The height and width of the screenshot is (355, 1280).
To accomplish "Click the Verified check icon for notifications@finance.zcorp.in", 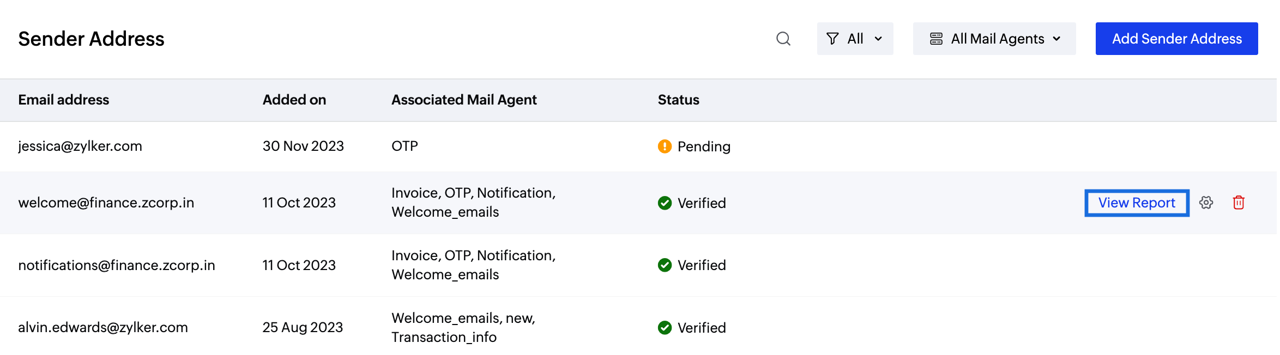I will 665,265.
